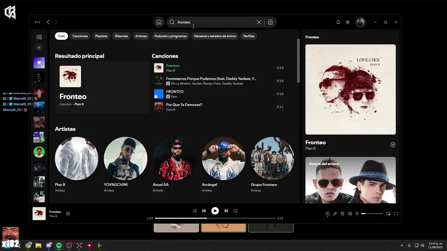Open the tray overflow arrow

[x=402, y=245]
